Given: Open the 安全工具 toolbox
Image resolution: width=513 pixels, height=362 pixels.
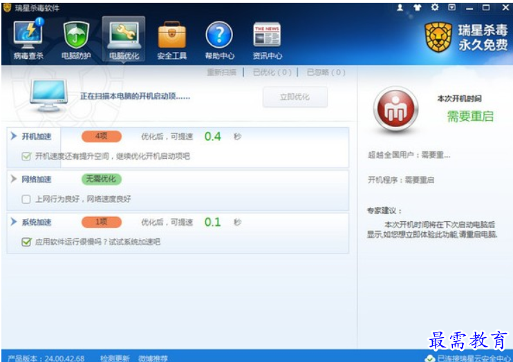Looking at the screenshot, I should coord(171,40).
